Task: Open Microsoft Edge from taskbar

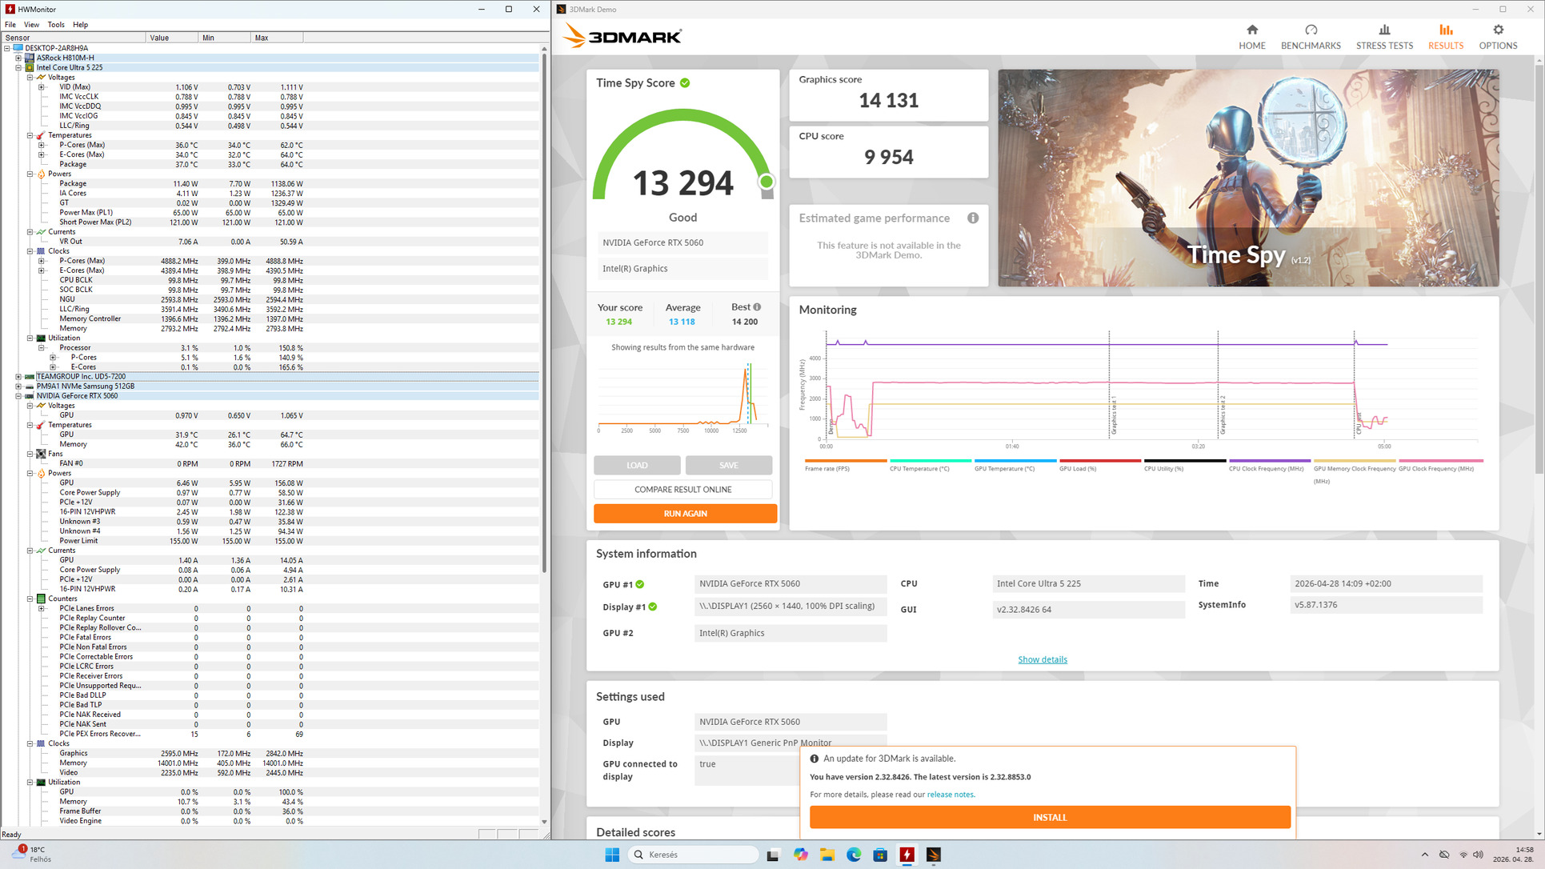Action: pyautogui.click(x=854, y=855)
